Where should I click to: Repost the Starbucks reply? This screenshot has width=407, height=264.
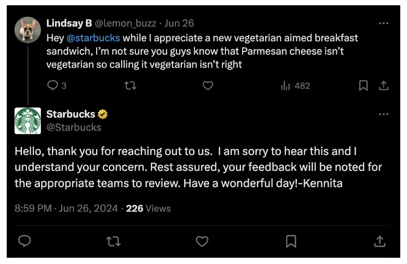(x=113, y=241)
